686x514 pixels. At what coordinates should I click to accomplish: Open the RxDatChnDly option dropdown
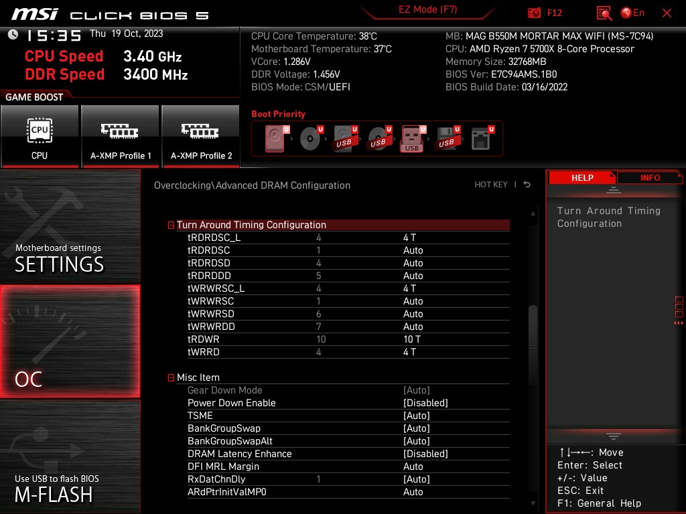pos(417,479)
